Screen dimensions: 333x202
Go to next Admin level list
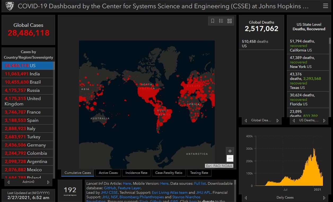pos(48,182)
